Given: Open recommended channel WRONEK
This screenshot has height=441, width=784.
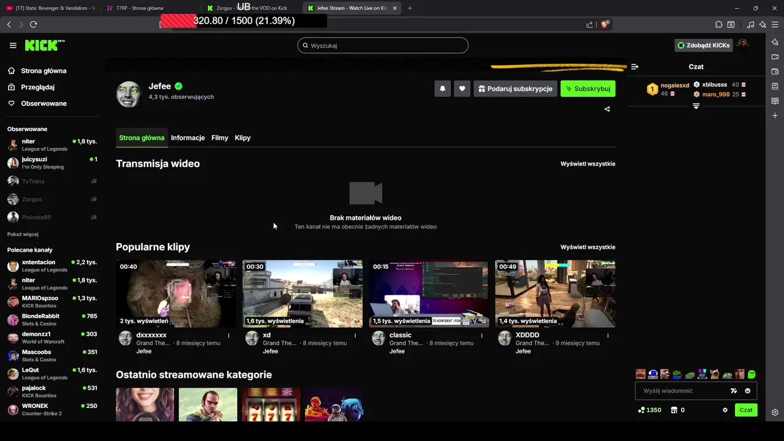Looking at the screenshot, I should tap(51, 410).
